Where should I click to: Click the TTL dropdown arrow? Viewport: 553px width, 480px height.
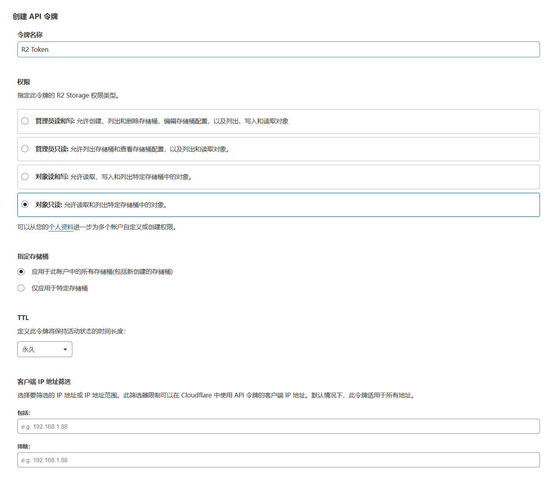click(x=65, y=350)
